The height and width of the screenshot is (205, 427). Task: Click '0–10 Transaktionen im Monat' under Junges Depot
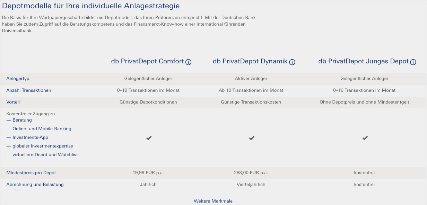364,90
